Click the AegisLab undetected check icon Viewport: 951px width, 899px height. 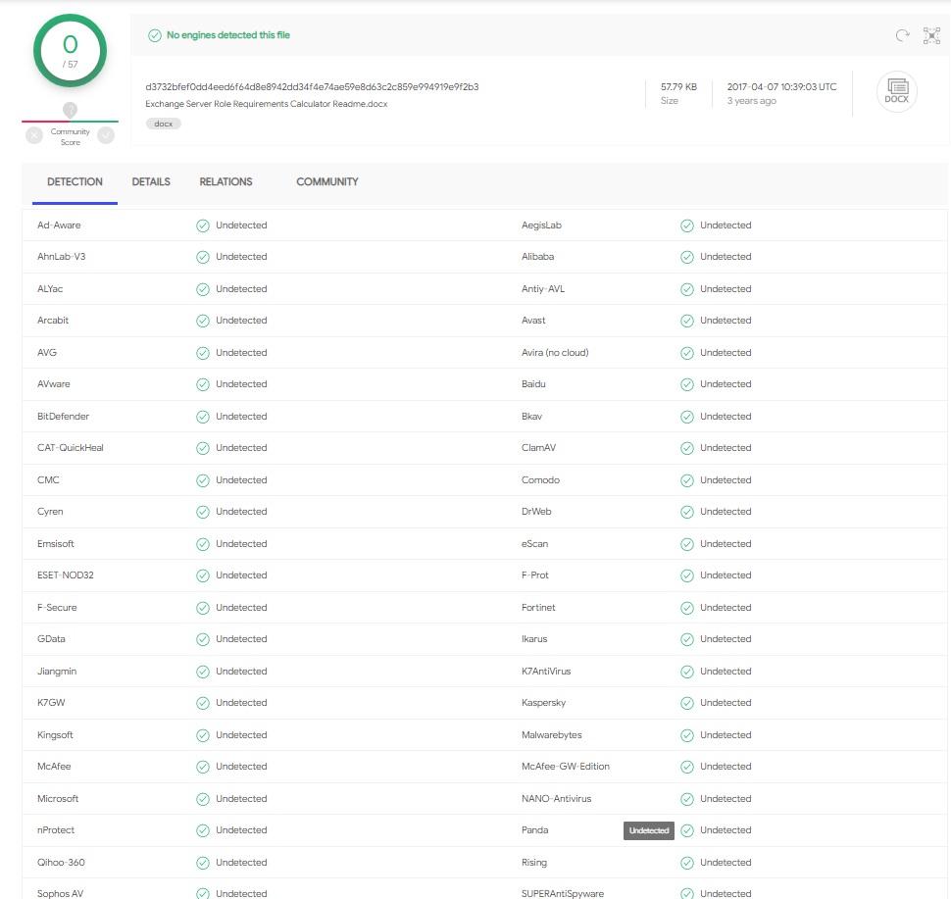(x=686, y=225)
